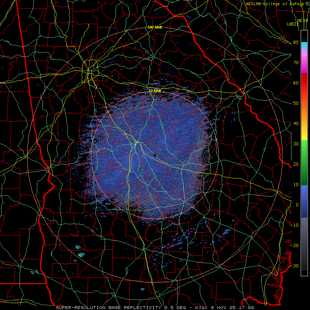This screenshot has width=310, height=310.
Task: Pick the blue segment of the color bar
Action: point(304,201)
